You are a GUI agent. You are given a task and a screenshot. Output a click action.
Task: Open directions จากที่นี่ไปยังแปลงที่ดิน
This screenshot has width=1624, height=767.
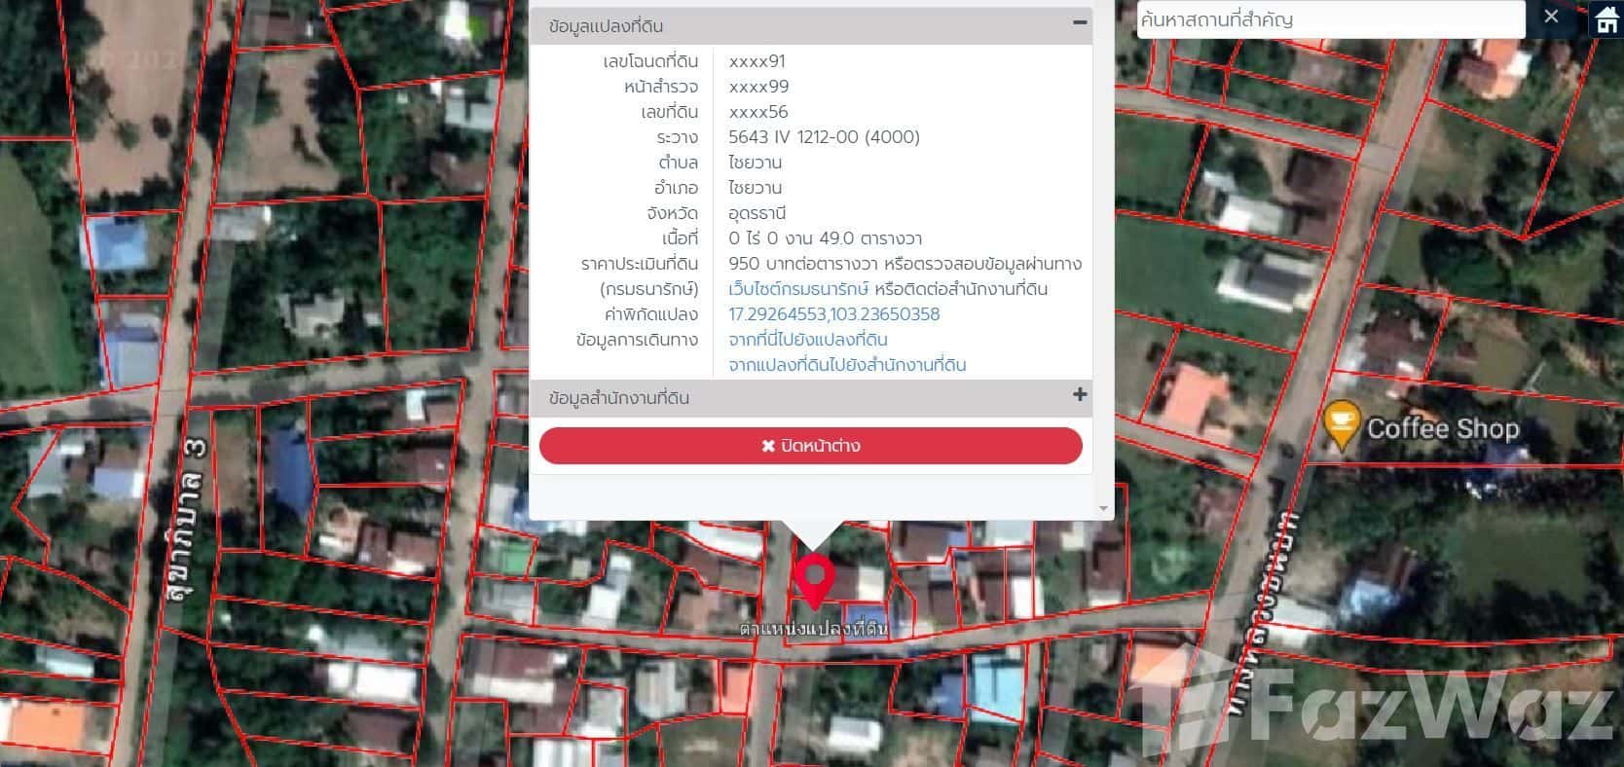click(807, 340)
